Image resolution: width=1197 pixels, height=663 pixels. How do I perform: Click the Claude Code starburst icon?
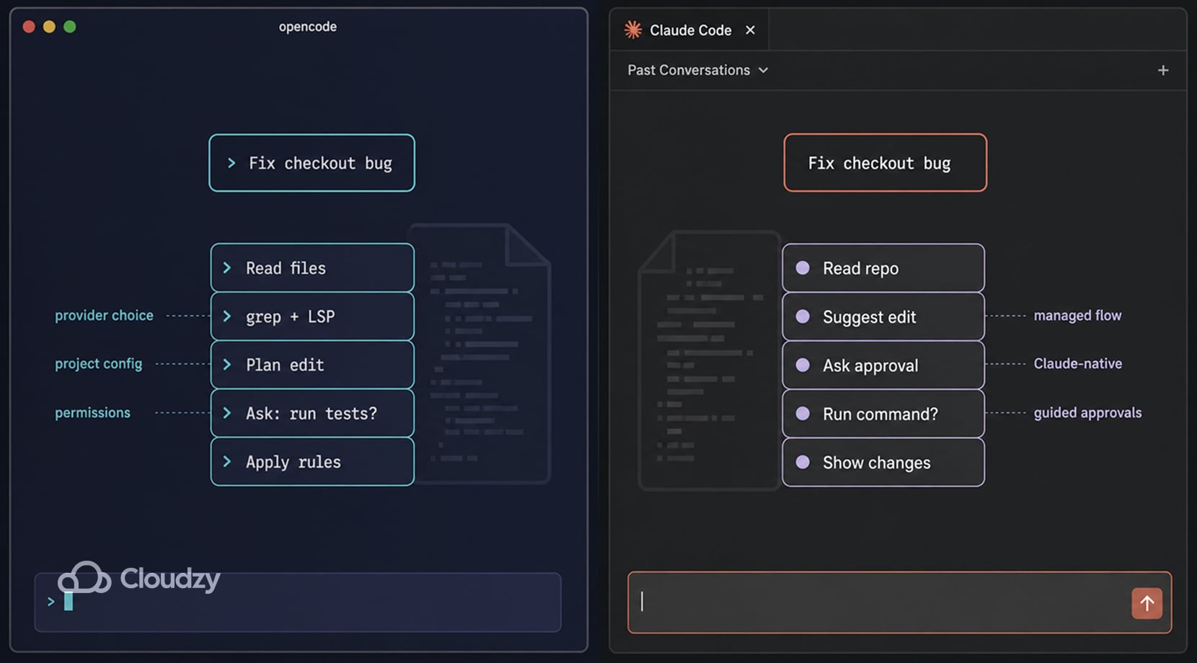[633, 30]
